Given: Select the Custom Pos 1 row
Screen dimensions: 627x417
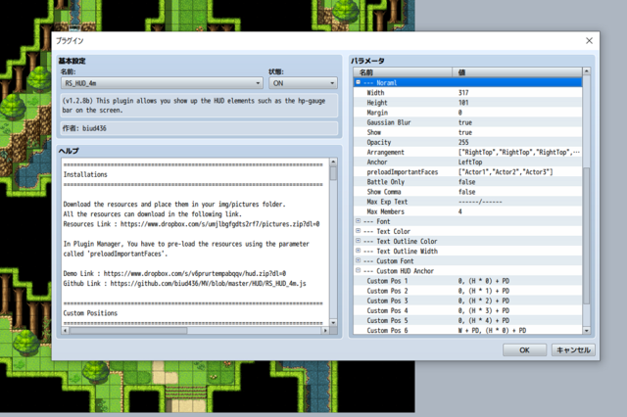Looking at the screenshot, I should coord(467,281).
